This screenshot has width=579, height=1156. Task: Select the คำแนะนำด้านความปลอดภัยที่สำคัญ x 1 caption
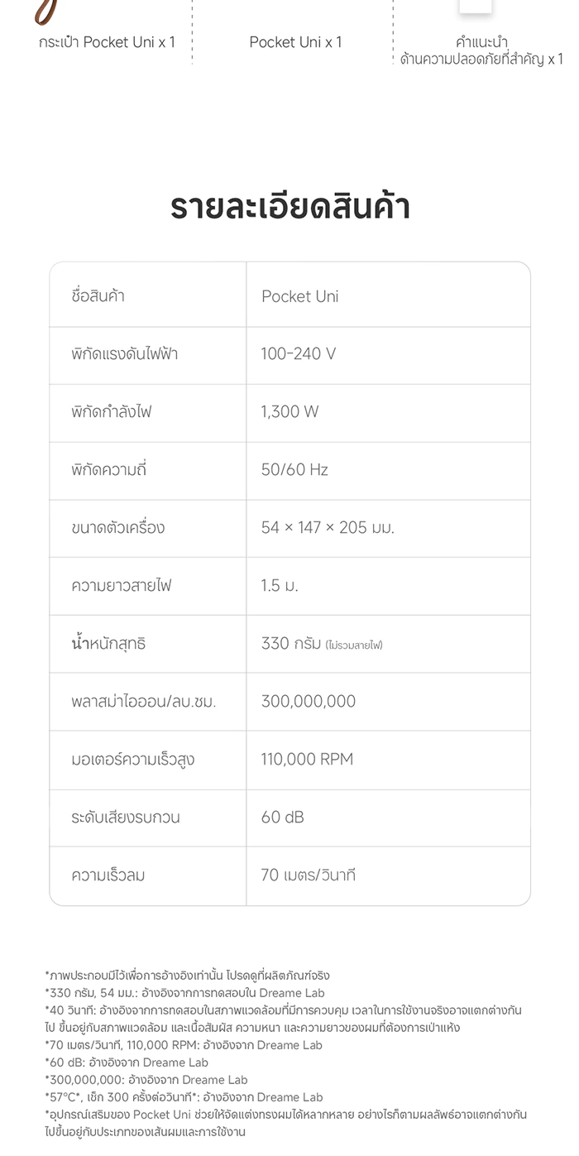click(481, 50)
